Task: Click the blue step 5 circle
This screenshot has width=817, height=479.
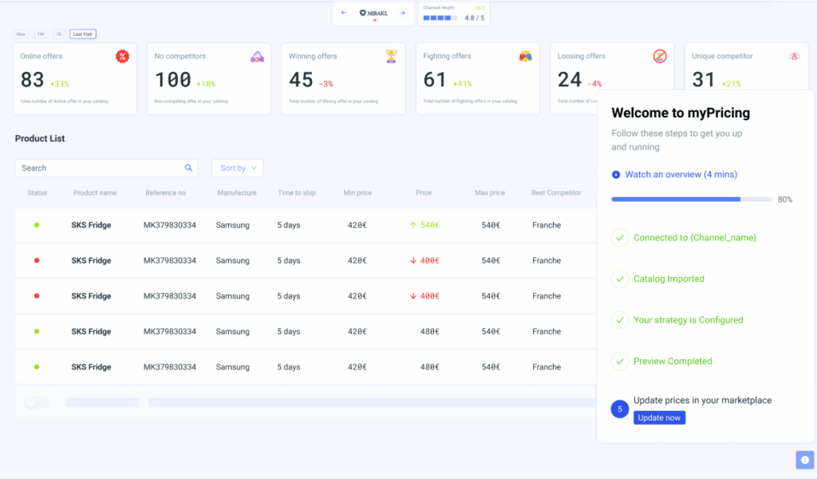Action: point(619,410)
